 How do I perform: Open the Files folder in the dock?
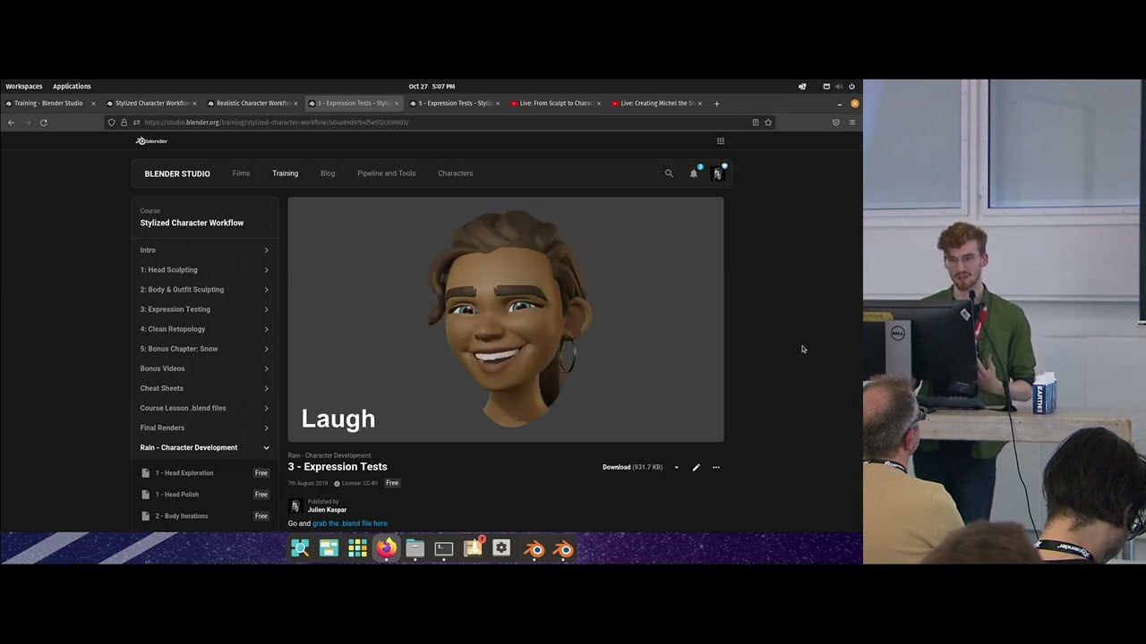415,548
